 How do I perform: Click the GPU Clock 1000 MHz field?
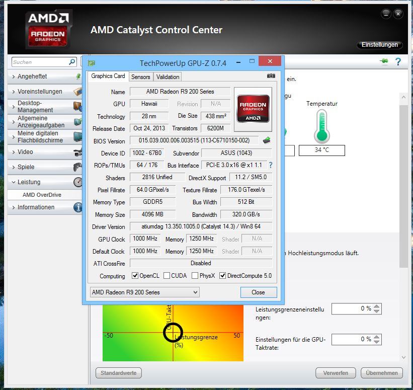click(145, 239)
